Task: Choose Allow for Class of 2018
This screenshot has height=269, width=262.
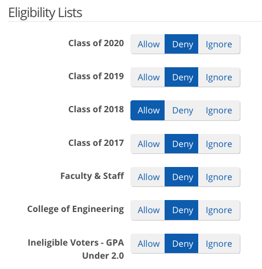Action: click(148, 111)
